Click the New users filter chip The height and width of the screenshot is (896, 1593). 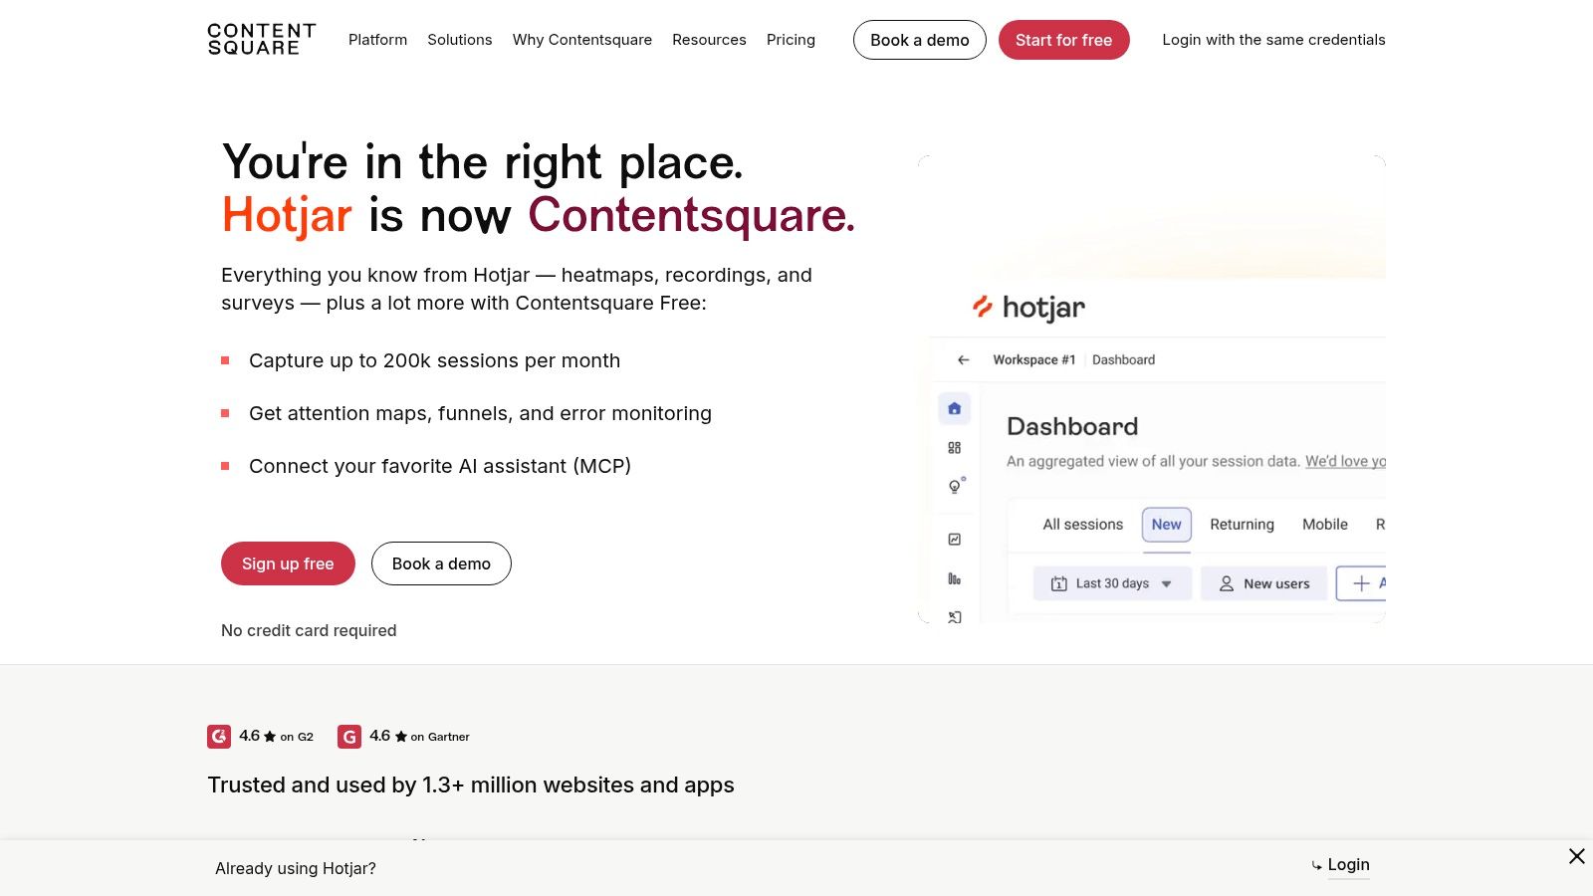pos(1264,583)
